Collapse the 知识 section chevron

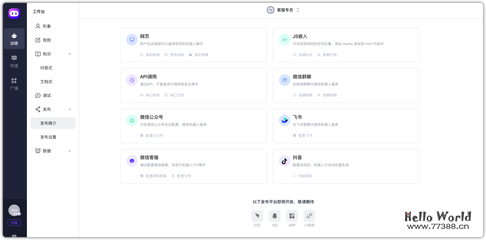point(70,54)
